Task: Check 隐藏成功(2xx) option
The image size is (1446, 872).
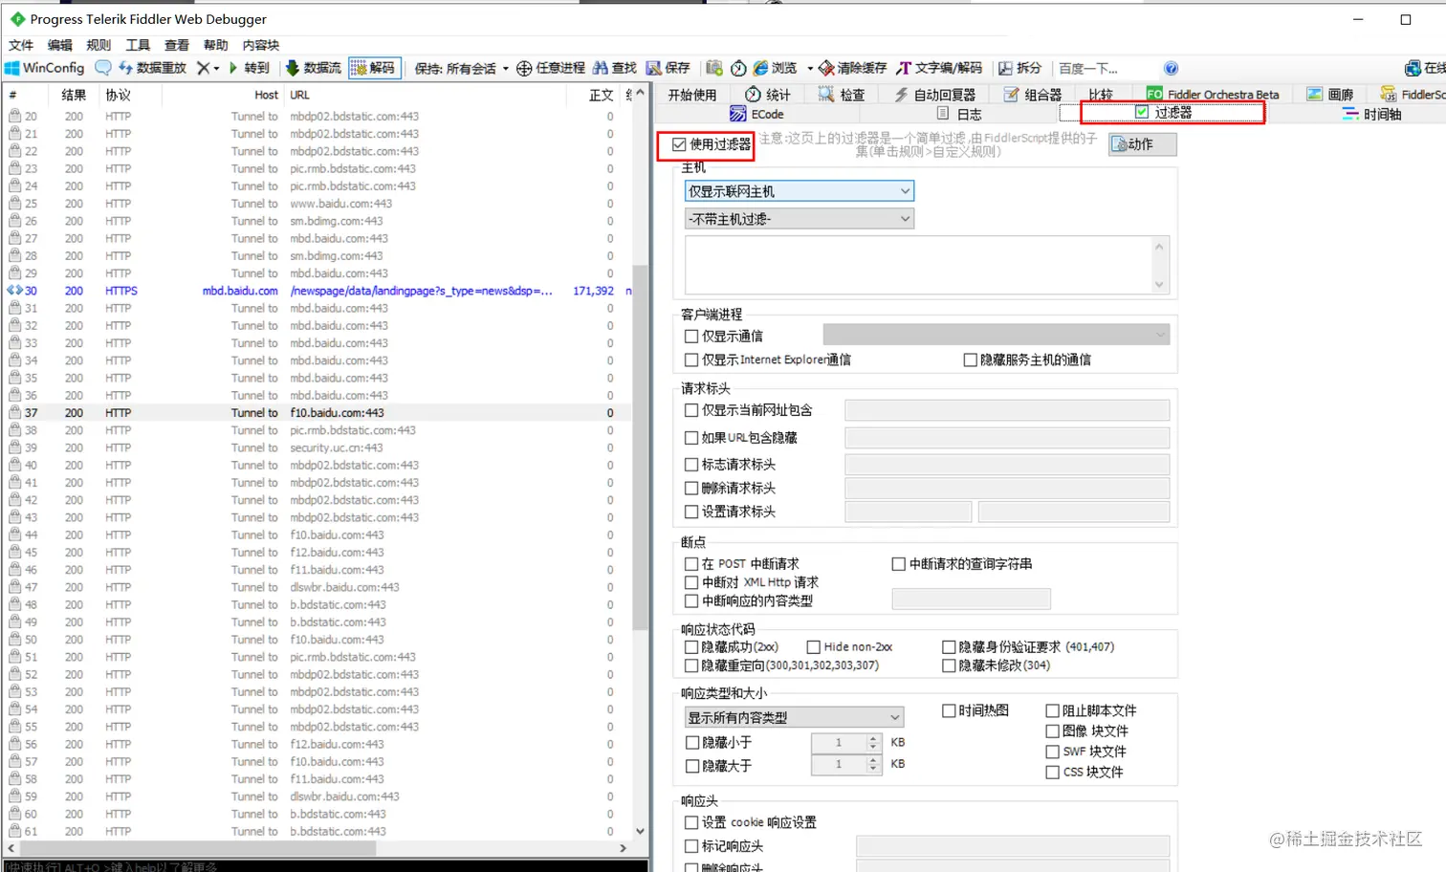Action: [691, 647]
